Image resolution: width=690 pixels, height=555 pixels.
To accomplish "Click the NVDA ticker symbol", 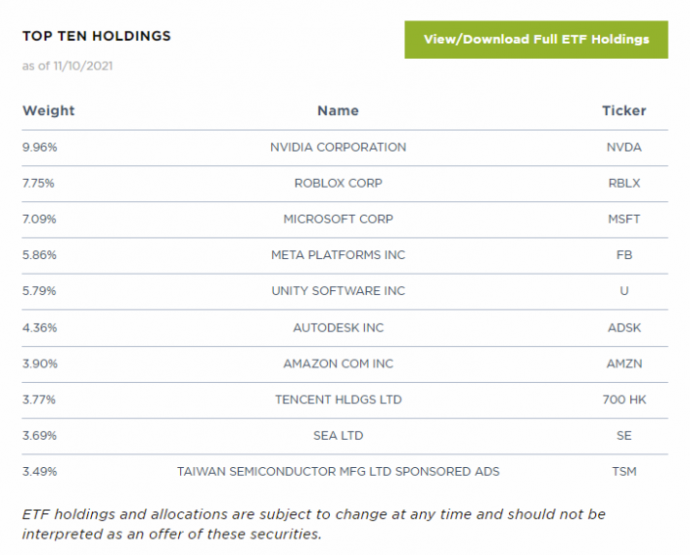I will 623,148.
